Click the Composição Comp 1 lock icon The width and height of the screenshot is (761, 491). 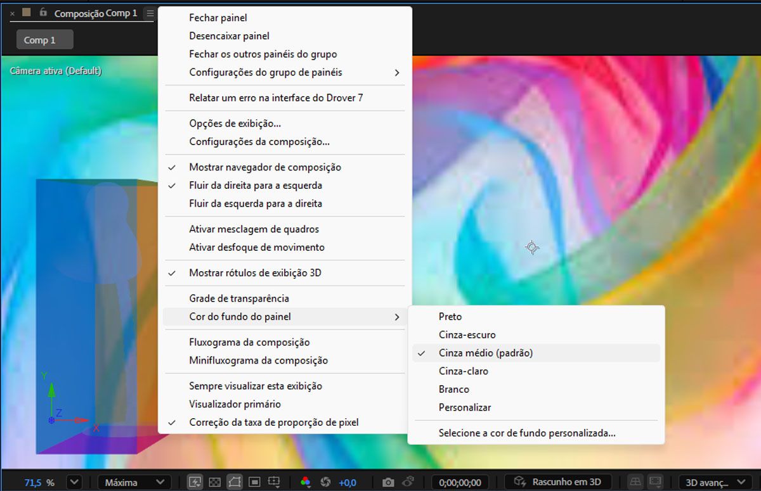(42, 13)
